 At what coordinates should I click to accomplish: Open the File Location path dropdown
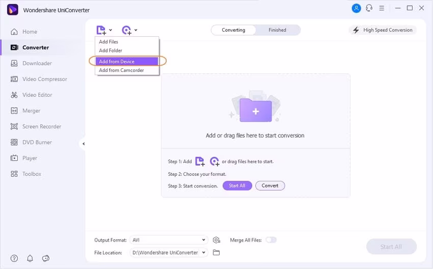[169, 252]
